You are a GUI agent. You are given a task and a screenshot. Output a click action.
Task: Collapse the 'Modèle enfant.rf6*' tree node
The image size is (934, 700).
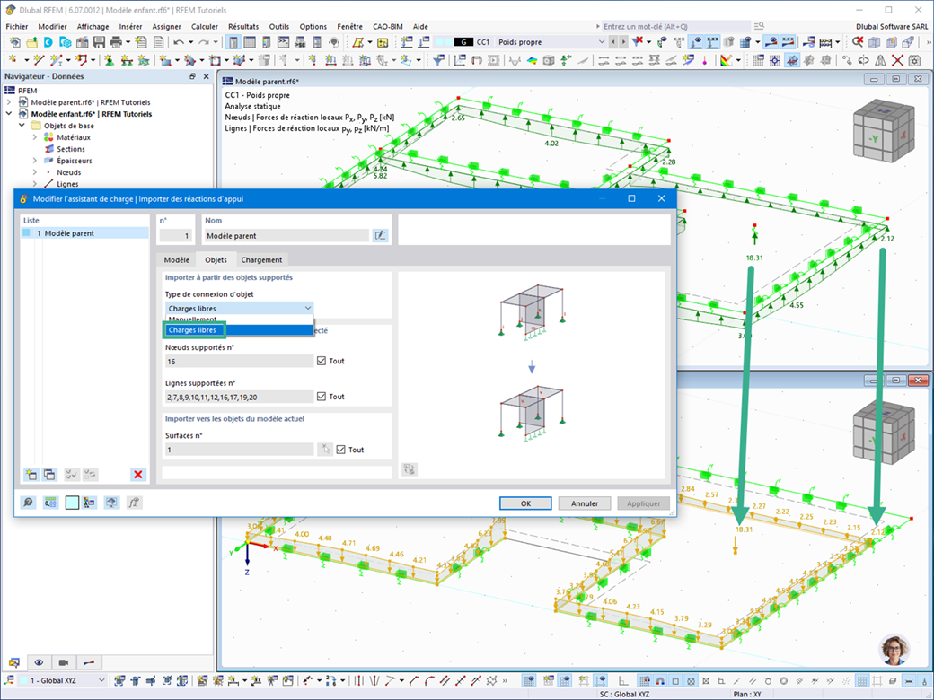pyautogui.click(x=9, y=114)
